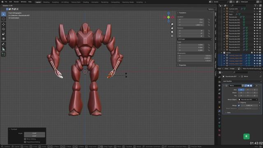The image size is (263, 148).
Task: Click the viewport pan hand icon
Action: (x=172, y=28)
